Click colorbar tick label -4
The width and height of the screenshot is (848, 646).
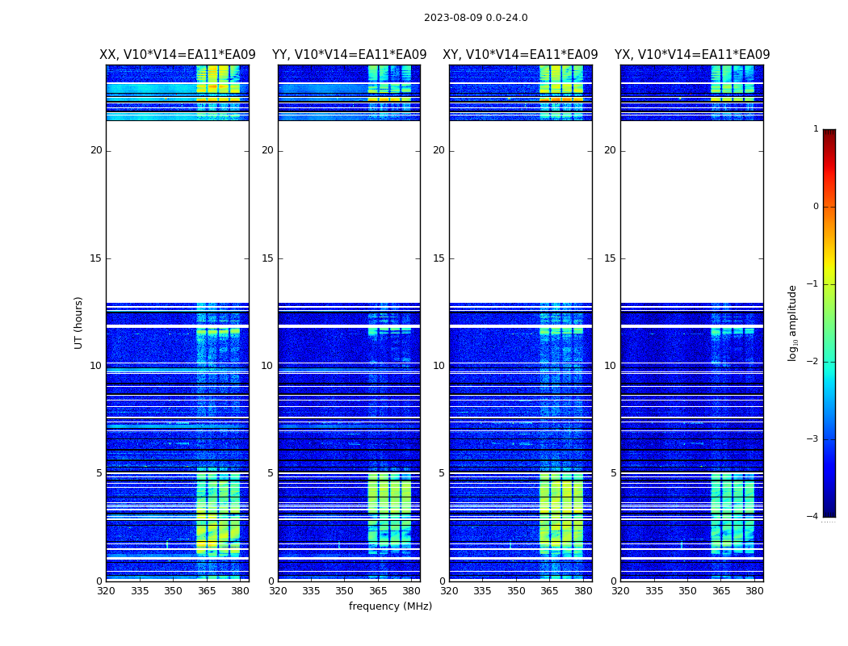point(815,517)
